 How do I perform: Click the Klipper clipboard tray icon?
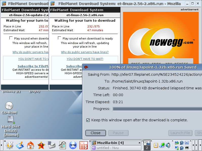[x=156, y=145]
